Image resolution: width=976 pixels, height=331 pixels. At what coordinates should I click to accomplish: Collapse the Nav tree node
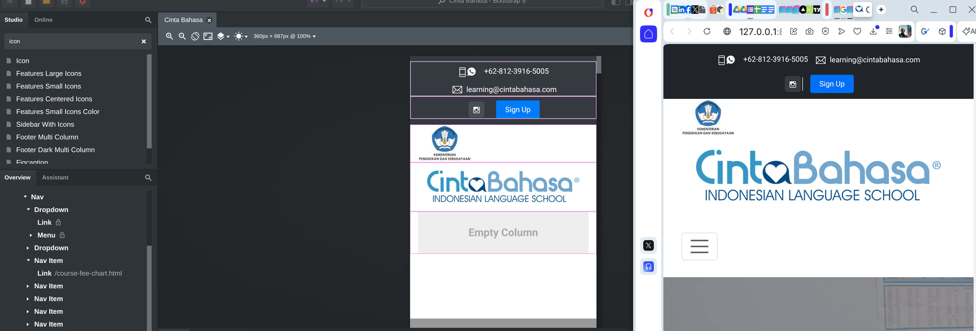[x=25, y=197]
